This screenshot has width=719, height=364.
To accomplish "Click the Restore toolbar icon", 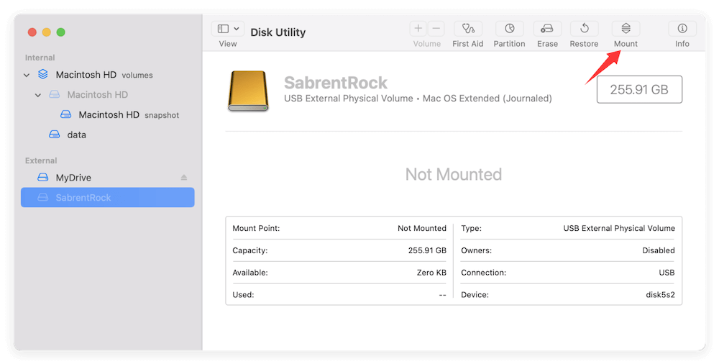I will pyautogui.click(x=584, y=29).
